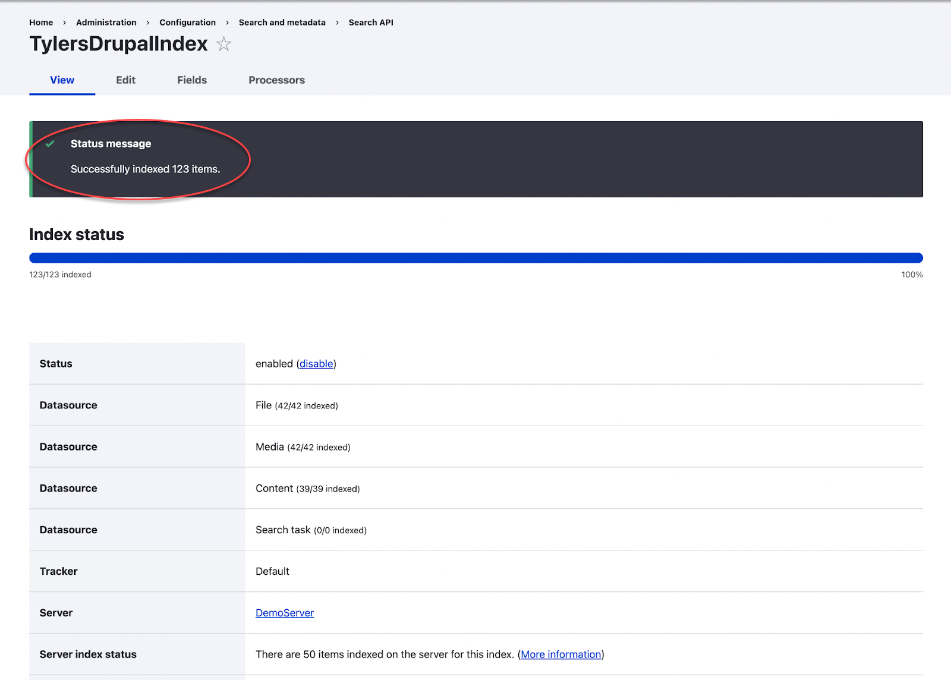Open the DemoServer link
The width and height of the screenshot is (951, 680).
point(284,612)
